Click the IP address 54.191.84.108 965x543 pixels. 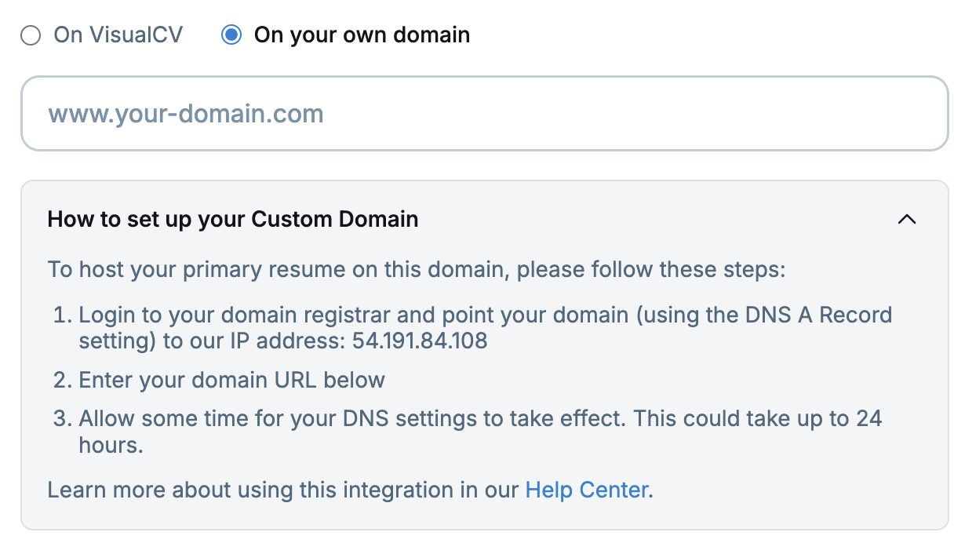coord(420,341)
